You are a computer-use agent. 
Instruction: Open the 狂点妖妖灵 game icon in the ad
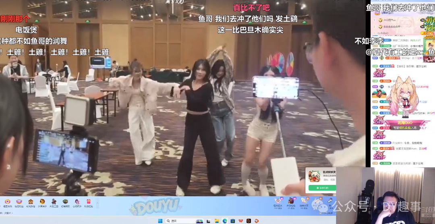click(x=315, y=176)
